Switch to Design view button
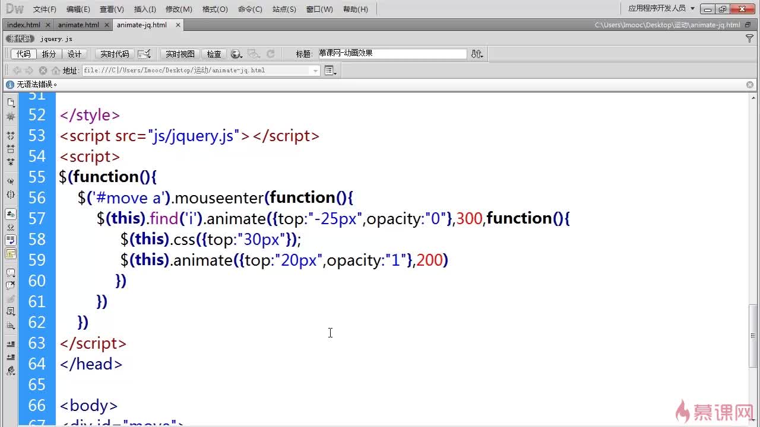This screenshot has height=427, width=760. click(74, 54)
